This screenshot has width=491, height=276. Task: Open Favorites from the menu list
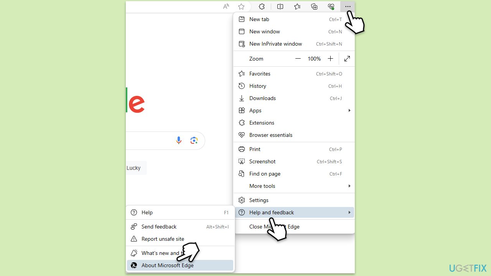pyautogui.click(x=294, y=74)
